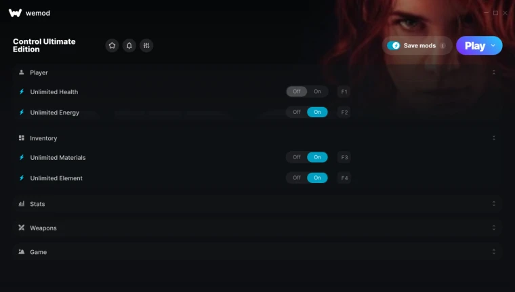Click the WeMod logo icon

[15, 13]
